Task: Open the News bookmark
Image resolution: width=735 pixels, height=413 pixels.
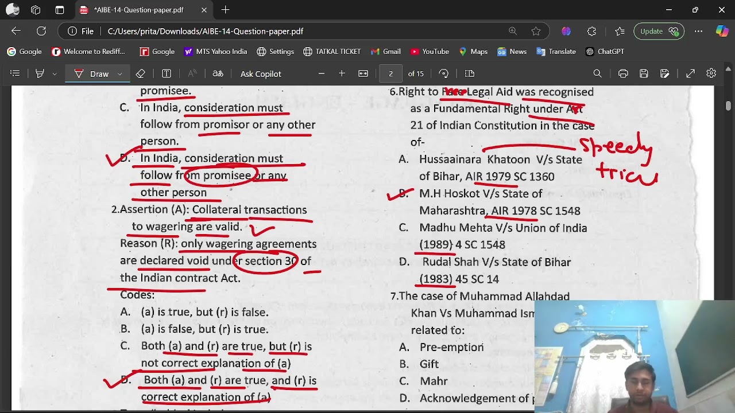Action: pyautogui.click(x=512, y=52)
